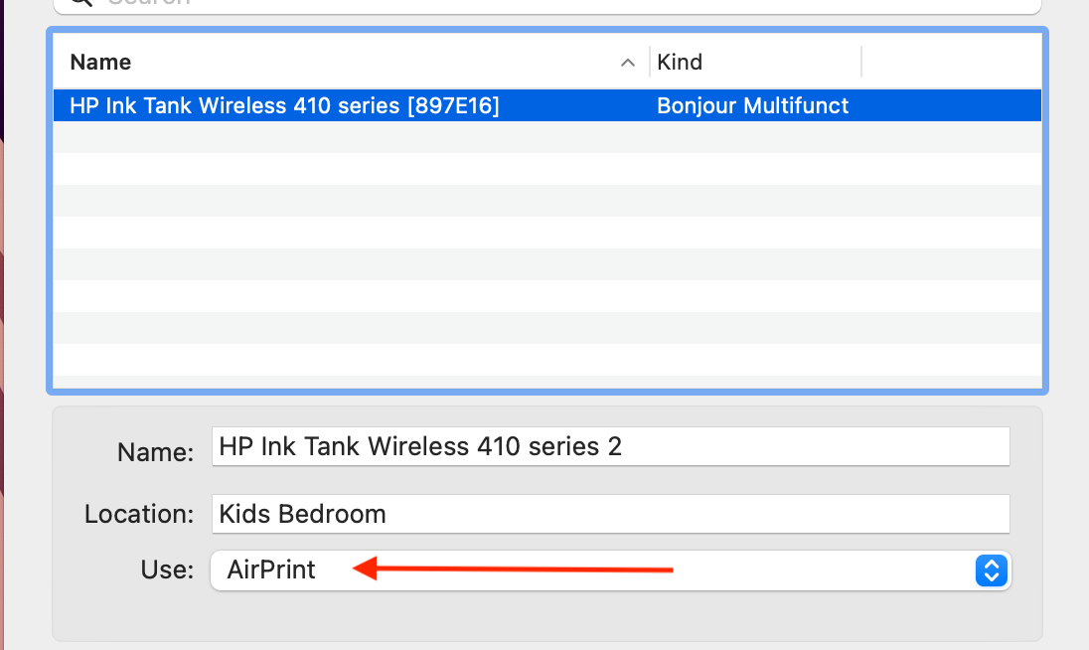Click the divider right of the Kind header

click(x=861, y=63)
